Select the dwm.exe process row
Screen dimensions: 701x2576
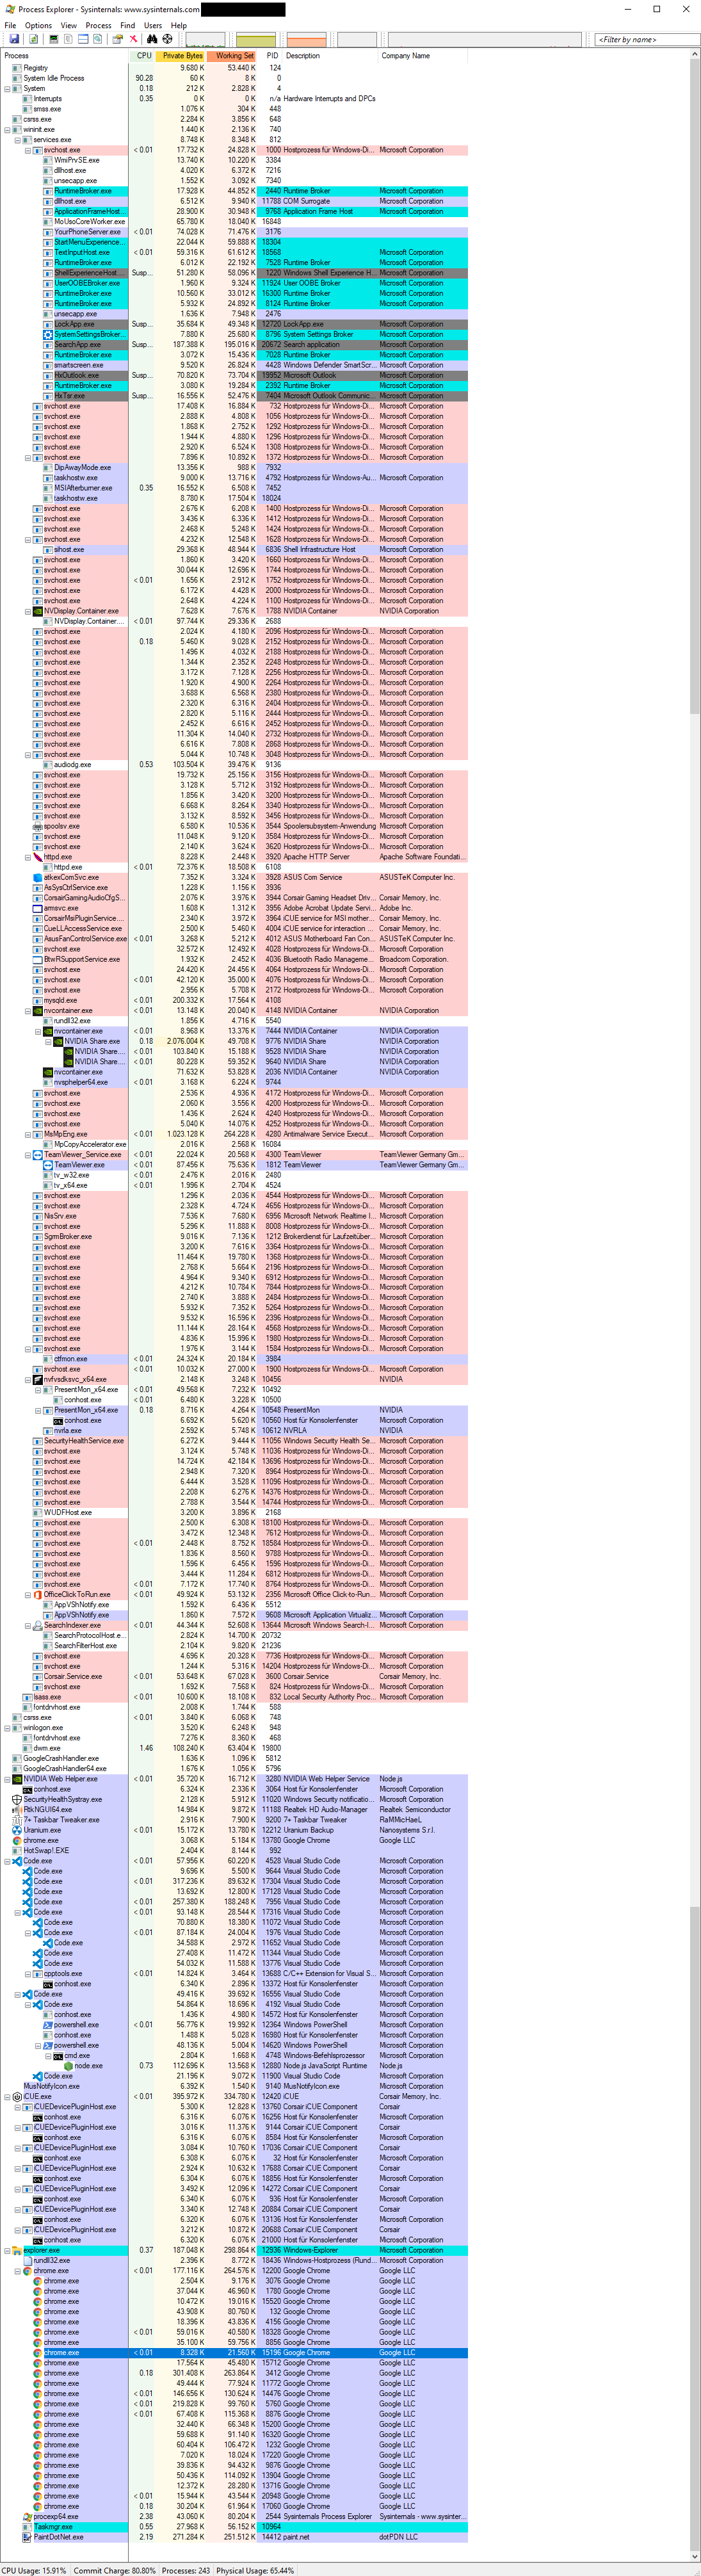coord(235,1748)
